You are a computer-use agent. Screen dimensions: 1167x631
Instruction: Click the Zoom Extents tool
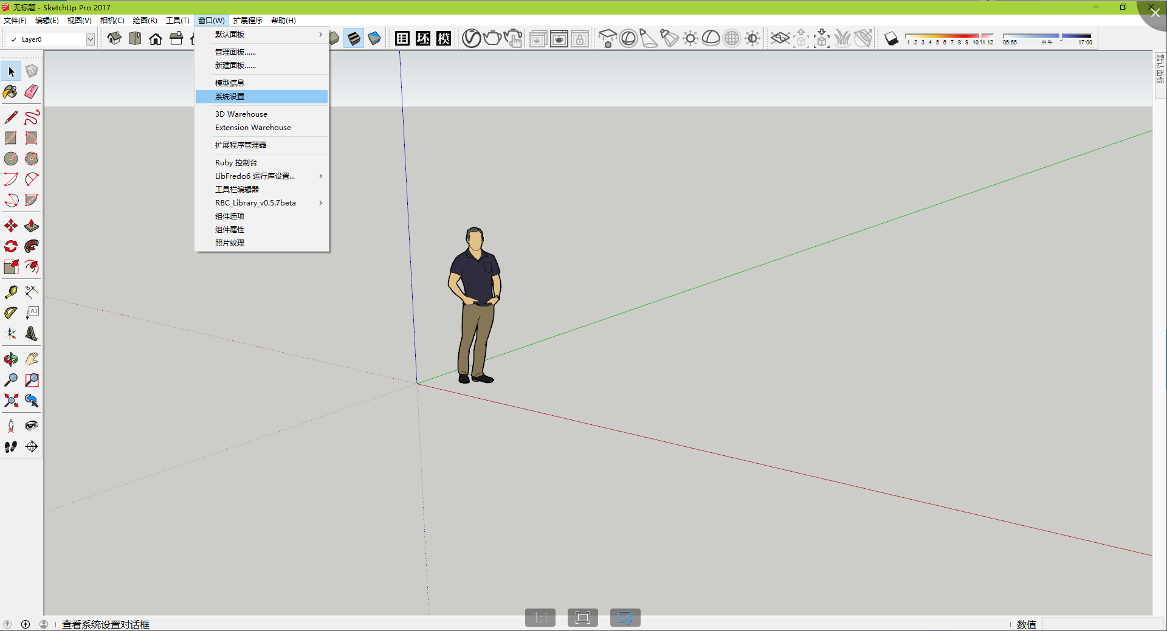point(10,401)
